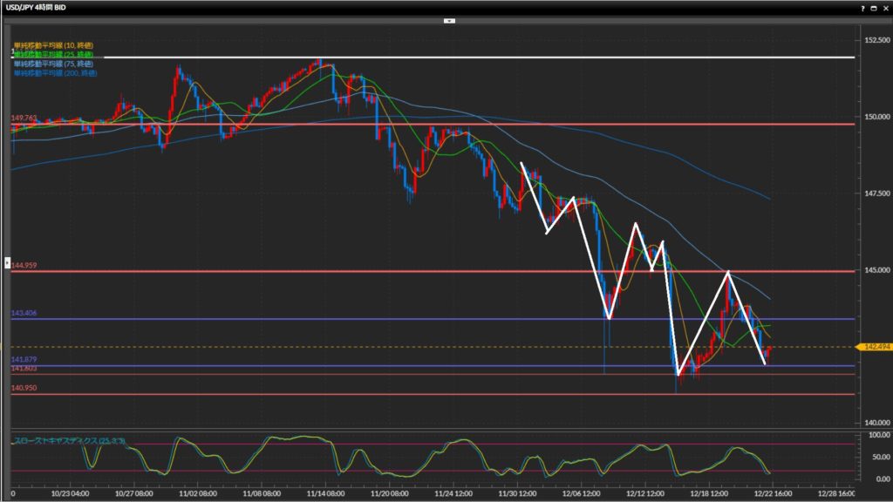This screenshot has height=502, width=893.
Task: Click the 75-period moving average label
Action: click(52, 64)
